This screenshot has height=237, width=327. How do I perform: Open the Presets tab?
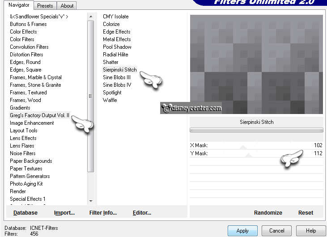45,6
